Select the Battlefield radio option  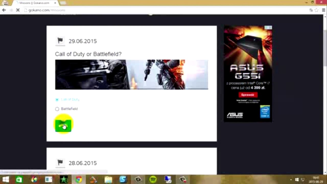click(x=57, y=109)
